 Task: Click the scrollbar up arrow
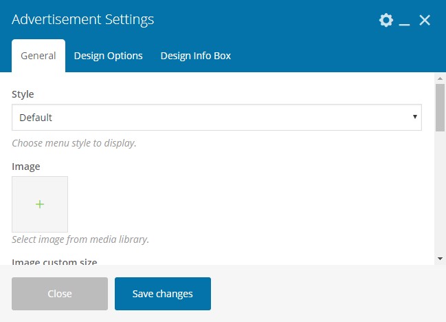(440, 78)
